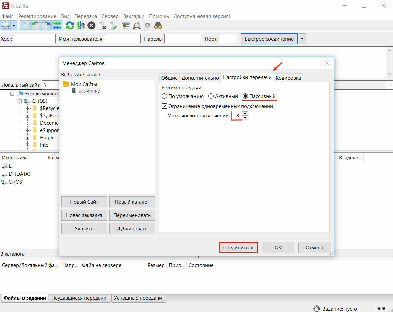Click the green activity indicator LED
This screenshot has height=312, width=393.
pos(379,308)
